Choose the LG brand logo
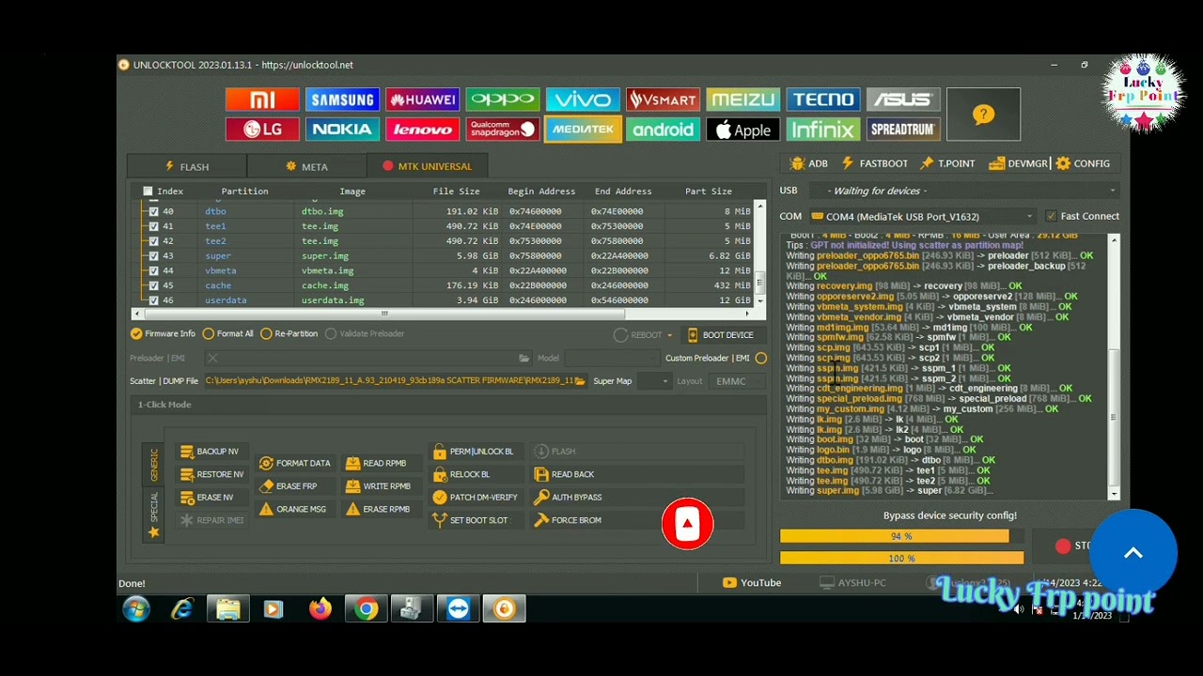 pyautogui.click(x=262, y=130)
